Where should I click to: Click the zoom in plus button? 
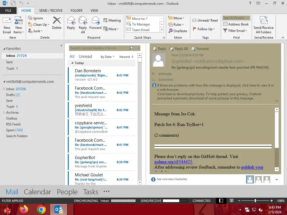click(271, 200)
